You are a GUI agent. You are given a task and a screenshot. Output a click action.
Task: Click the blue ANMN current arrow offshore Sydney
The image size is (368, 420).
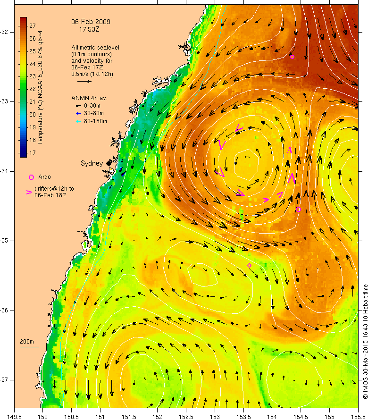(x=123, y=174)
